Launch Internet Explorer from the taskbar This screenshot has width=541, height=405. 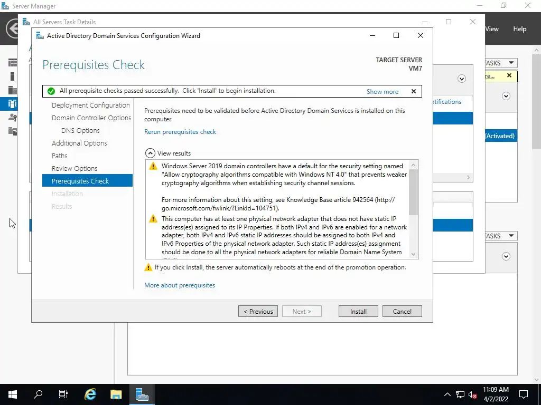(90, 394)
